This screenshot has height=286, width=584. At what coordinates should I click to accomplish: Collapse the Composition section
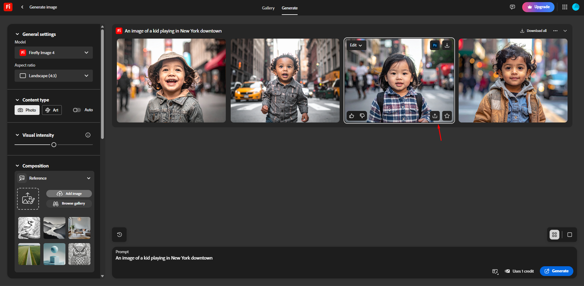(17, 166)
